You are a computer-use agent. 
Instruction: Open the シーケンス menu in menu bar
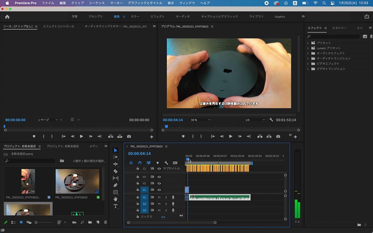pyautogui.click(x=97, y=3)
